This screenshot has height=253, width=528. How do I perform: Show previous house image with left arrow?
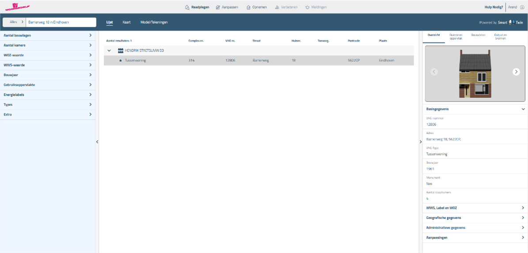[434, 72]
